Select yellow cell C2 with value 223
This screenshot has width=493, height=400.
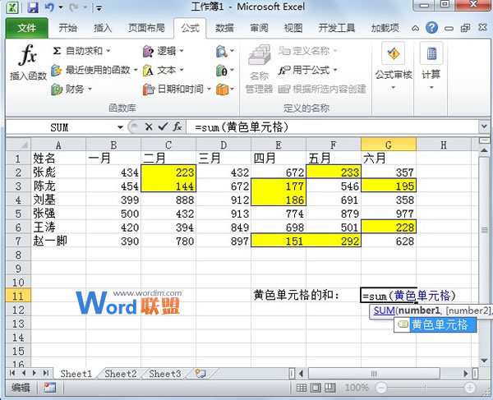tap(168, 172)
